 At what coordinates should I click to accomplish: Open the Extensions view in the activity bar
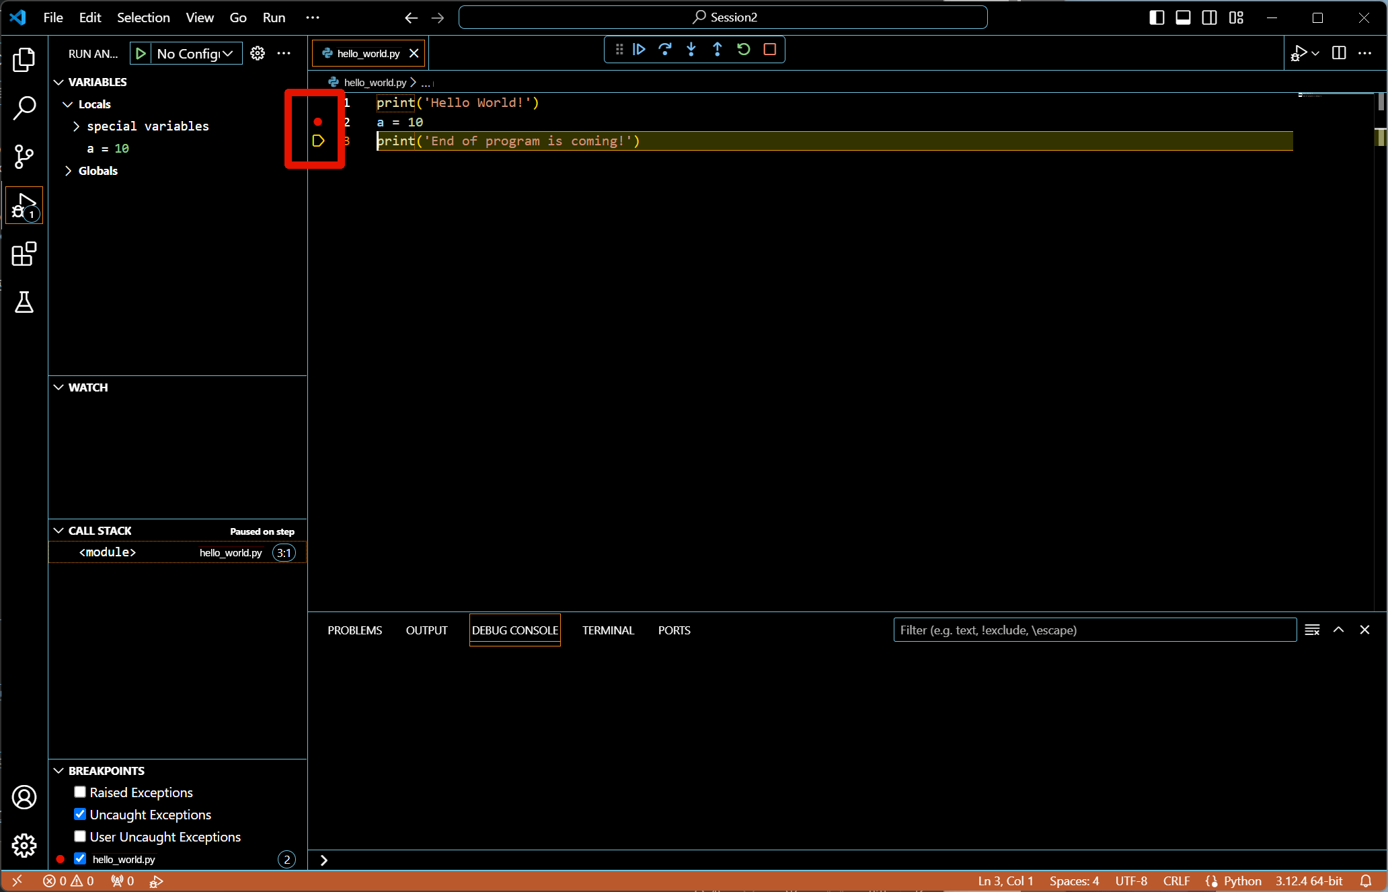pyautogui.click(x=24, y=254)
